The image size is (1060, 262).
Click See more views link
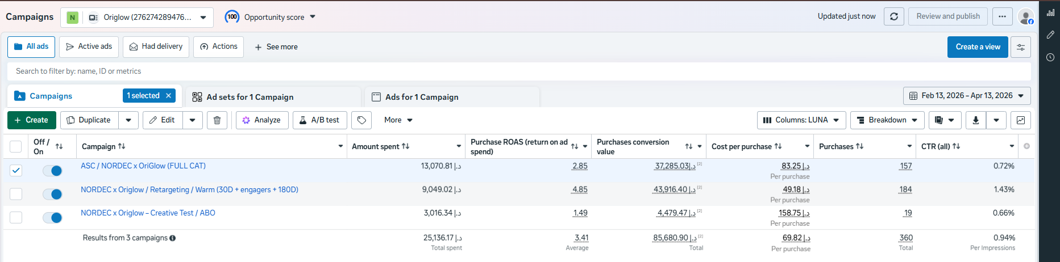276,47
